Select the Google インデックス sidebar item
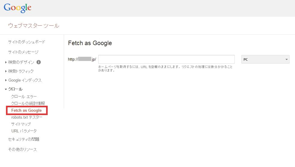 pyautogui.click(x=25, y=80)
